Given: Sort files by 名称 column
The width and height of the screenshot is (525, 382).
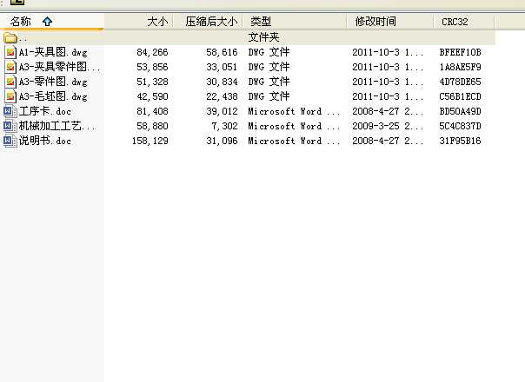Looking at the screenshot, I should [x=52, y=22].
